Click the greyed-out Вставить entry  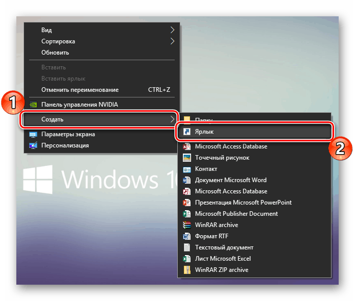102,67
